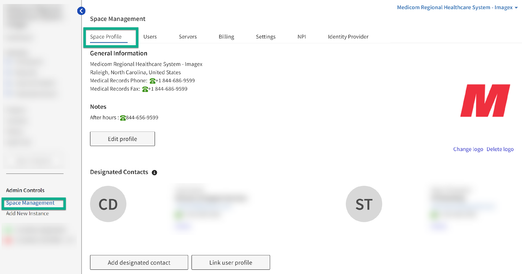This screenshot has width=522, height=274.
Task: Click 'Raleigh, North Carolina, United States' text
Action: coord(135,72)
